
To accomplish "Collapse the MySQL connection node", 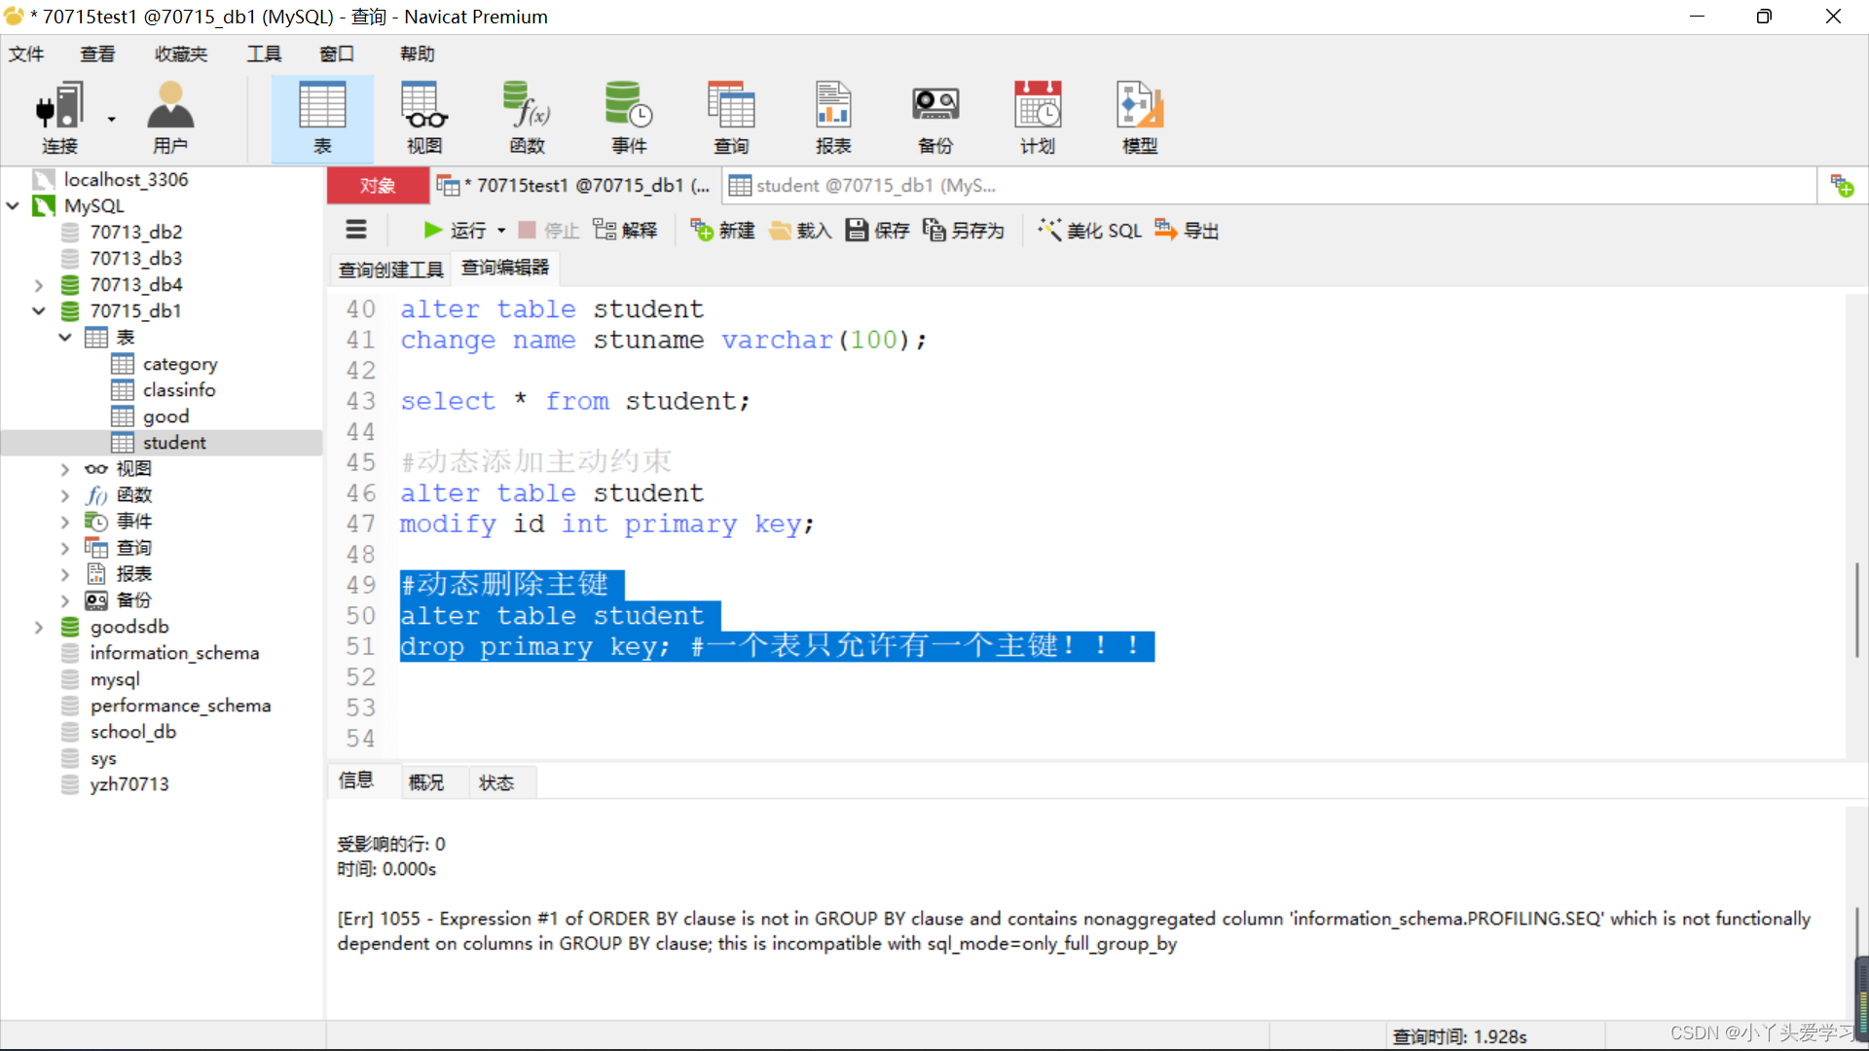I will tap(13, 205).
